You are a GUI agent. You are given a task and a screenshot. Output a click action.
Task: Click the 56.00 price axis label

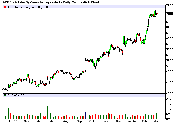point(170,49)
